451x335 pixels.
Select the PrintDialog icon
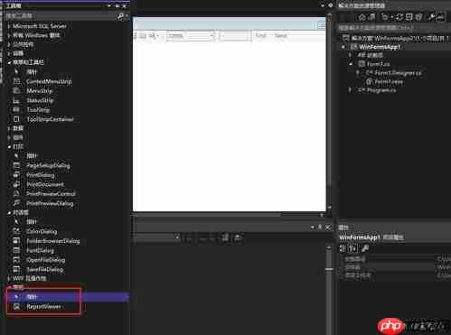[16, 175]
